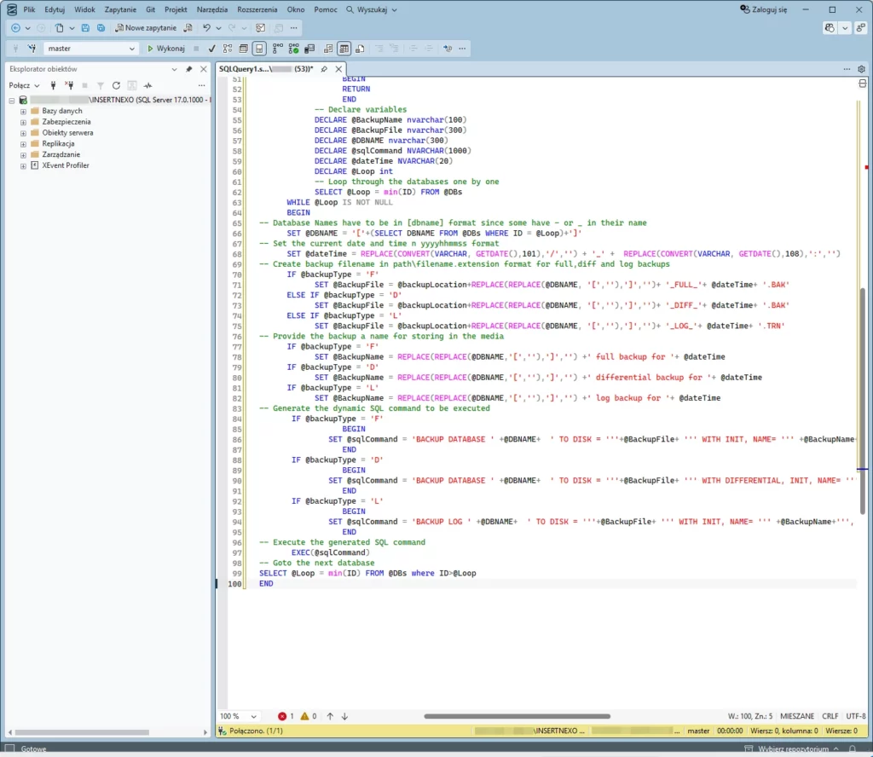Image resolution: width=873 pixels, height=757 pixels.
Task: Expand the Zarządzanie node
Action: coord(23,155)
